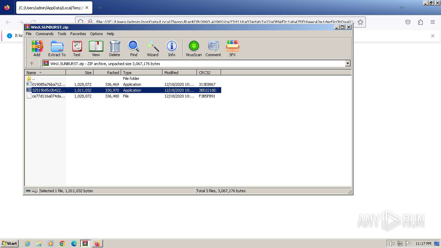Select file 32519b85c0b422...

click(123, 90)
